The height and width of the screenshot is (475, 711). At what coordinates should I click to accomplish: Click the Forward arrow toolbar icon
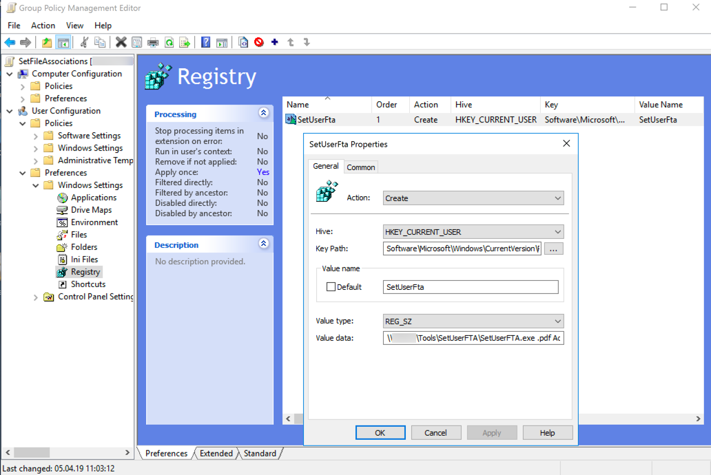pyautogui.click(x=25, y=43)
